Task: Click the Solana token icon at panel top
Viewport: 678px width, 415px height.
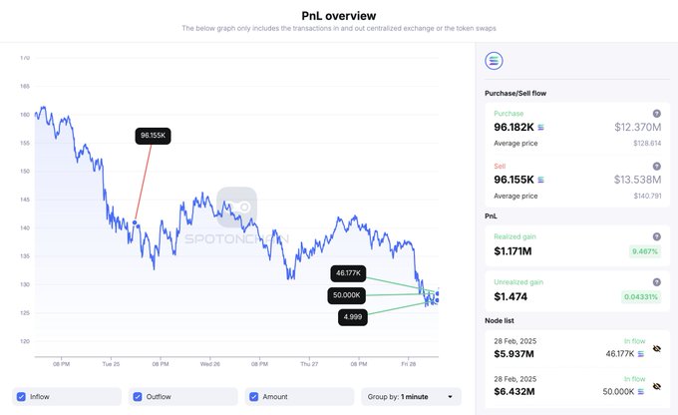Action: [493, 61]
